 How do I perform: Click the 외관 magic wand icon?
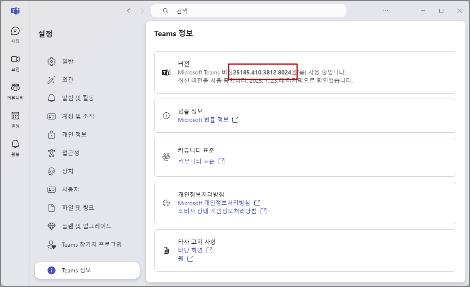coord(52,80)
